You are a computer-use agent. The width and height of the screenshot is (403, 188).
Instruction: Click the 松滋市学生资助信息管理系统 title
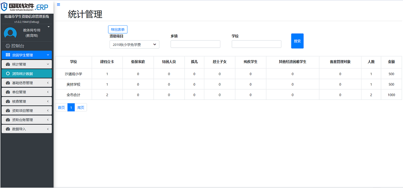coord(27,17)
